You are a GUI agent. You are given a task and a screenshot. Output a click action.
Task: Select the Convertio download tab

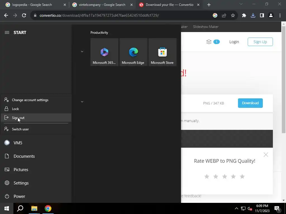169,5
